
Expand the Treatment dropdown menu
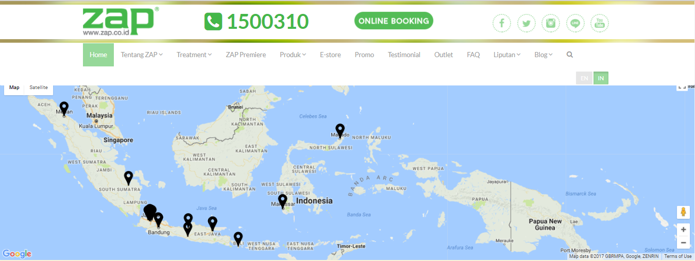pos(194,55)
